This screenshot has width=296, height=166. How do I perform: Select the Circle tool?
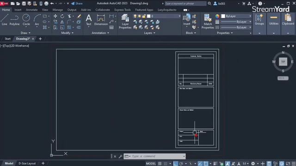pos(26,20)
